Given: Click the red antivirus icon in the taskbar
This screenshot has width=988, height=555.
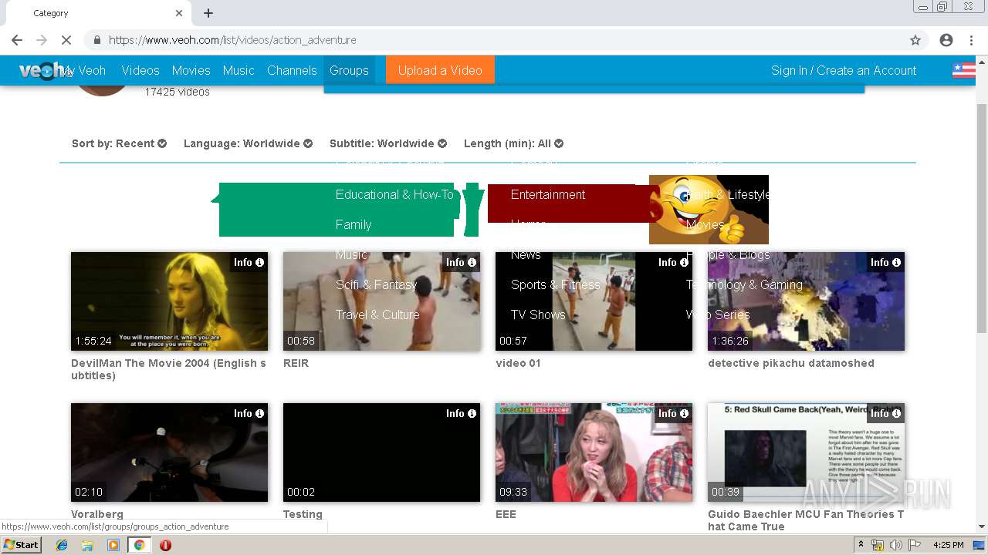Looking at the screenshot, I should (165, 545).
